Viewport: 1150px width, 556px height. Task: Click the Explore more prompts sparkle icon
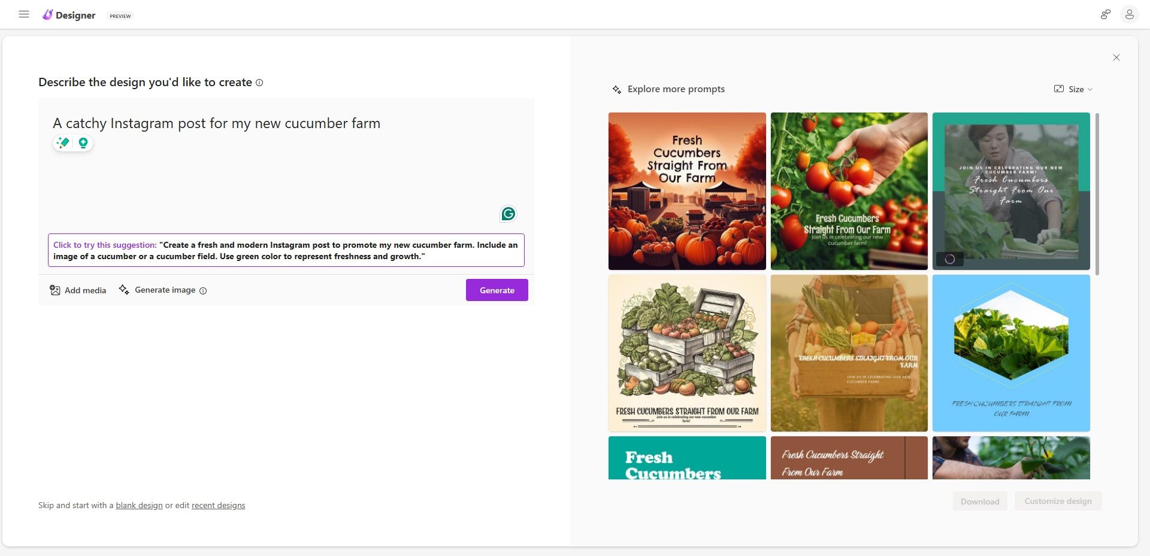[x=616, y=89]
